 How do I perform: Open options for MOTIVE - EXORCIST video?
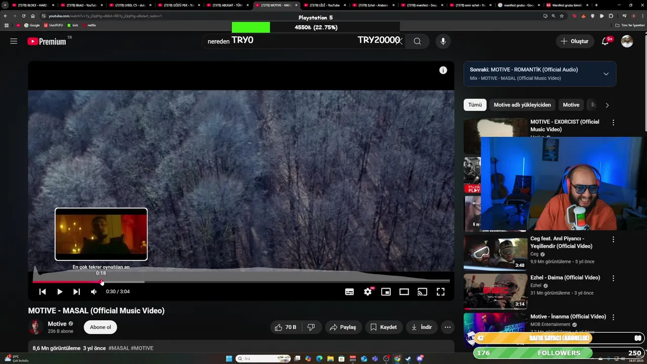tap(613, 122)
